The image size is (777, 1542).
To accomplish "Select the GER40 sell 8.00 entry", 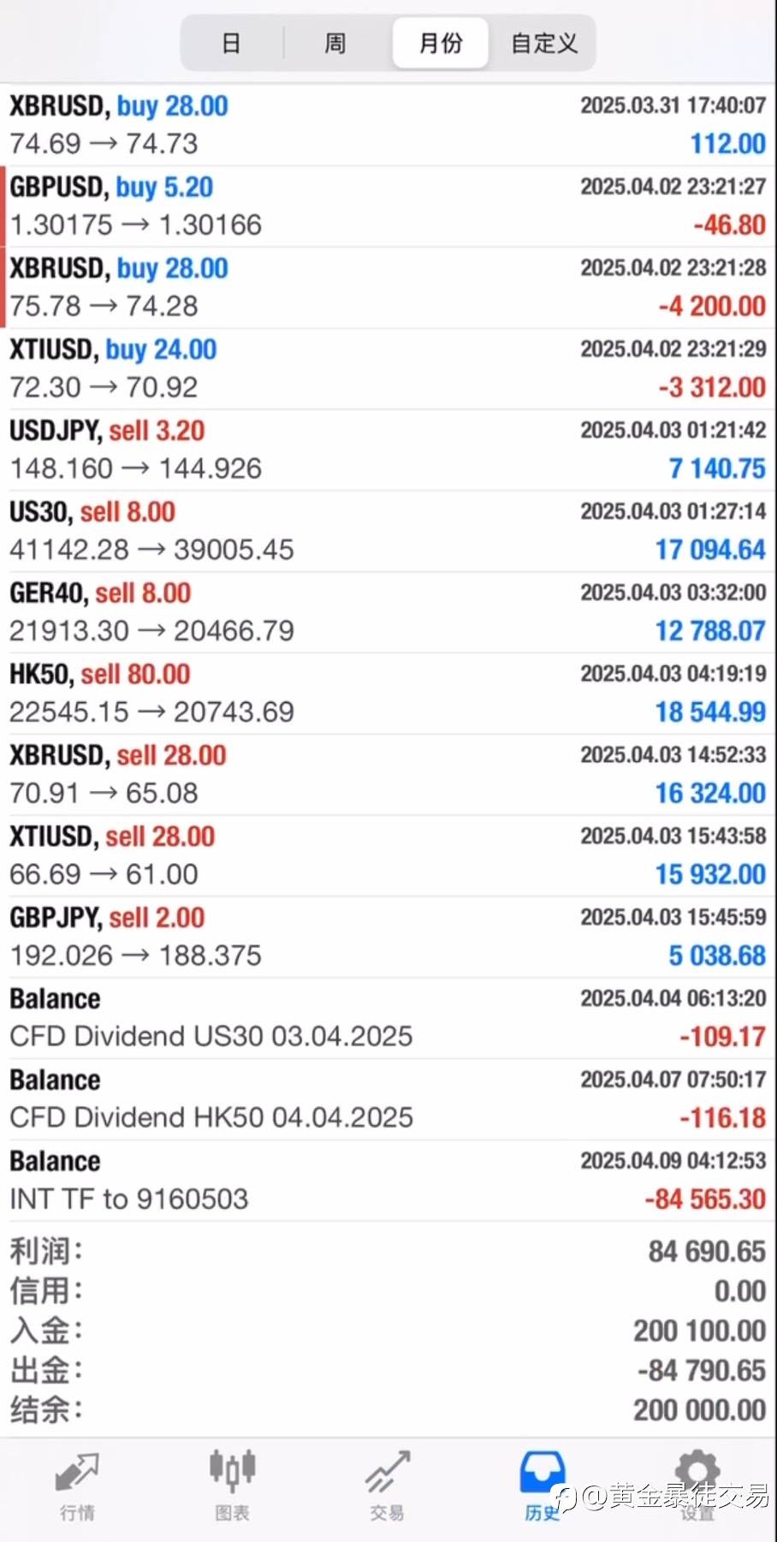I will point(388,612).
